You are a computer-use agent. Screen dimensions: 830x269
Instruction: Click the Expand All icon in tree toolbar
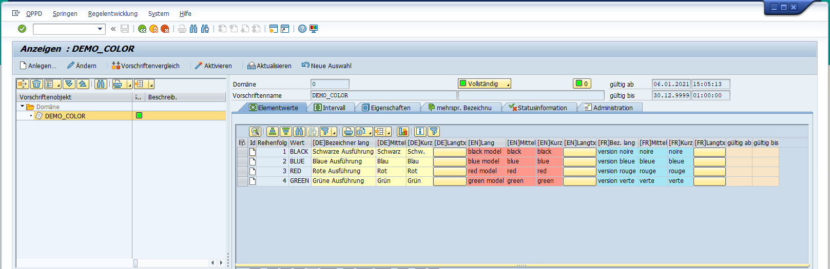(69, 84)
